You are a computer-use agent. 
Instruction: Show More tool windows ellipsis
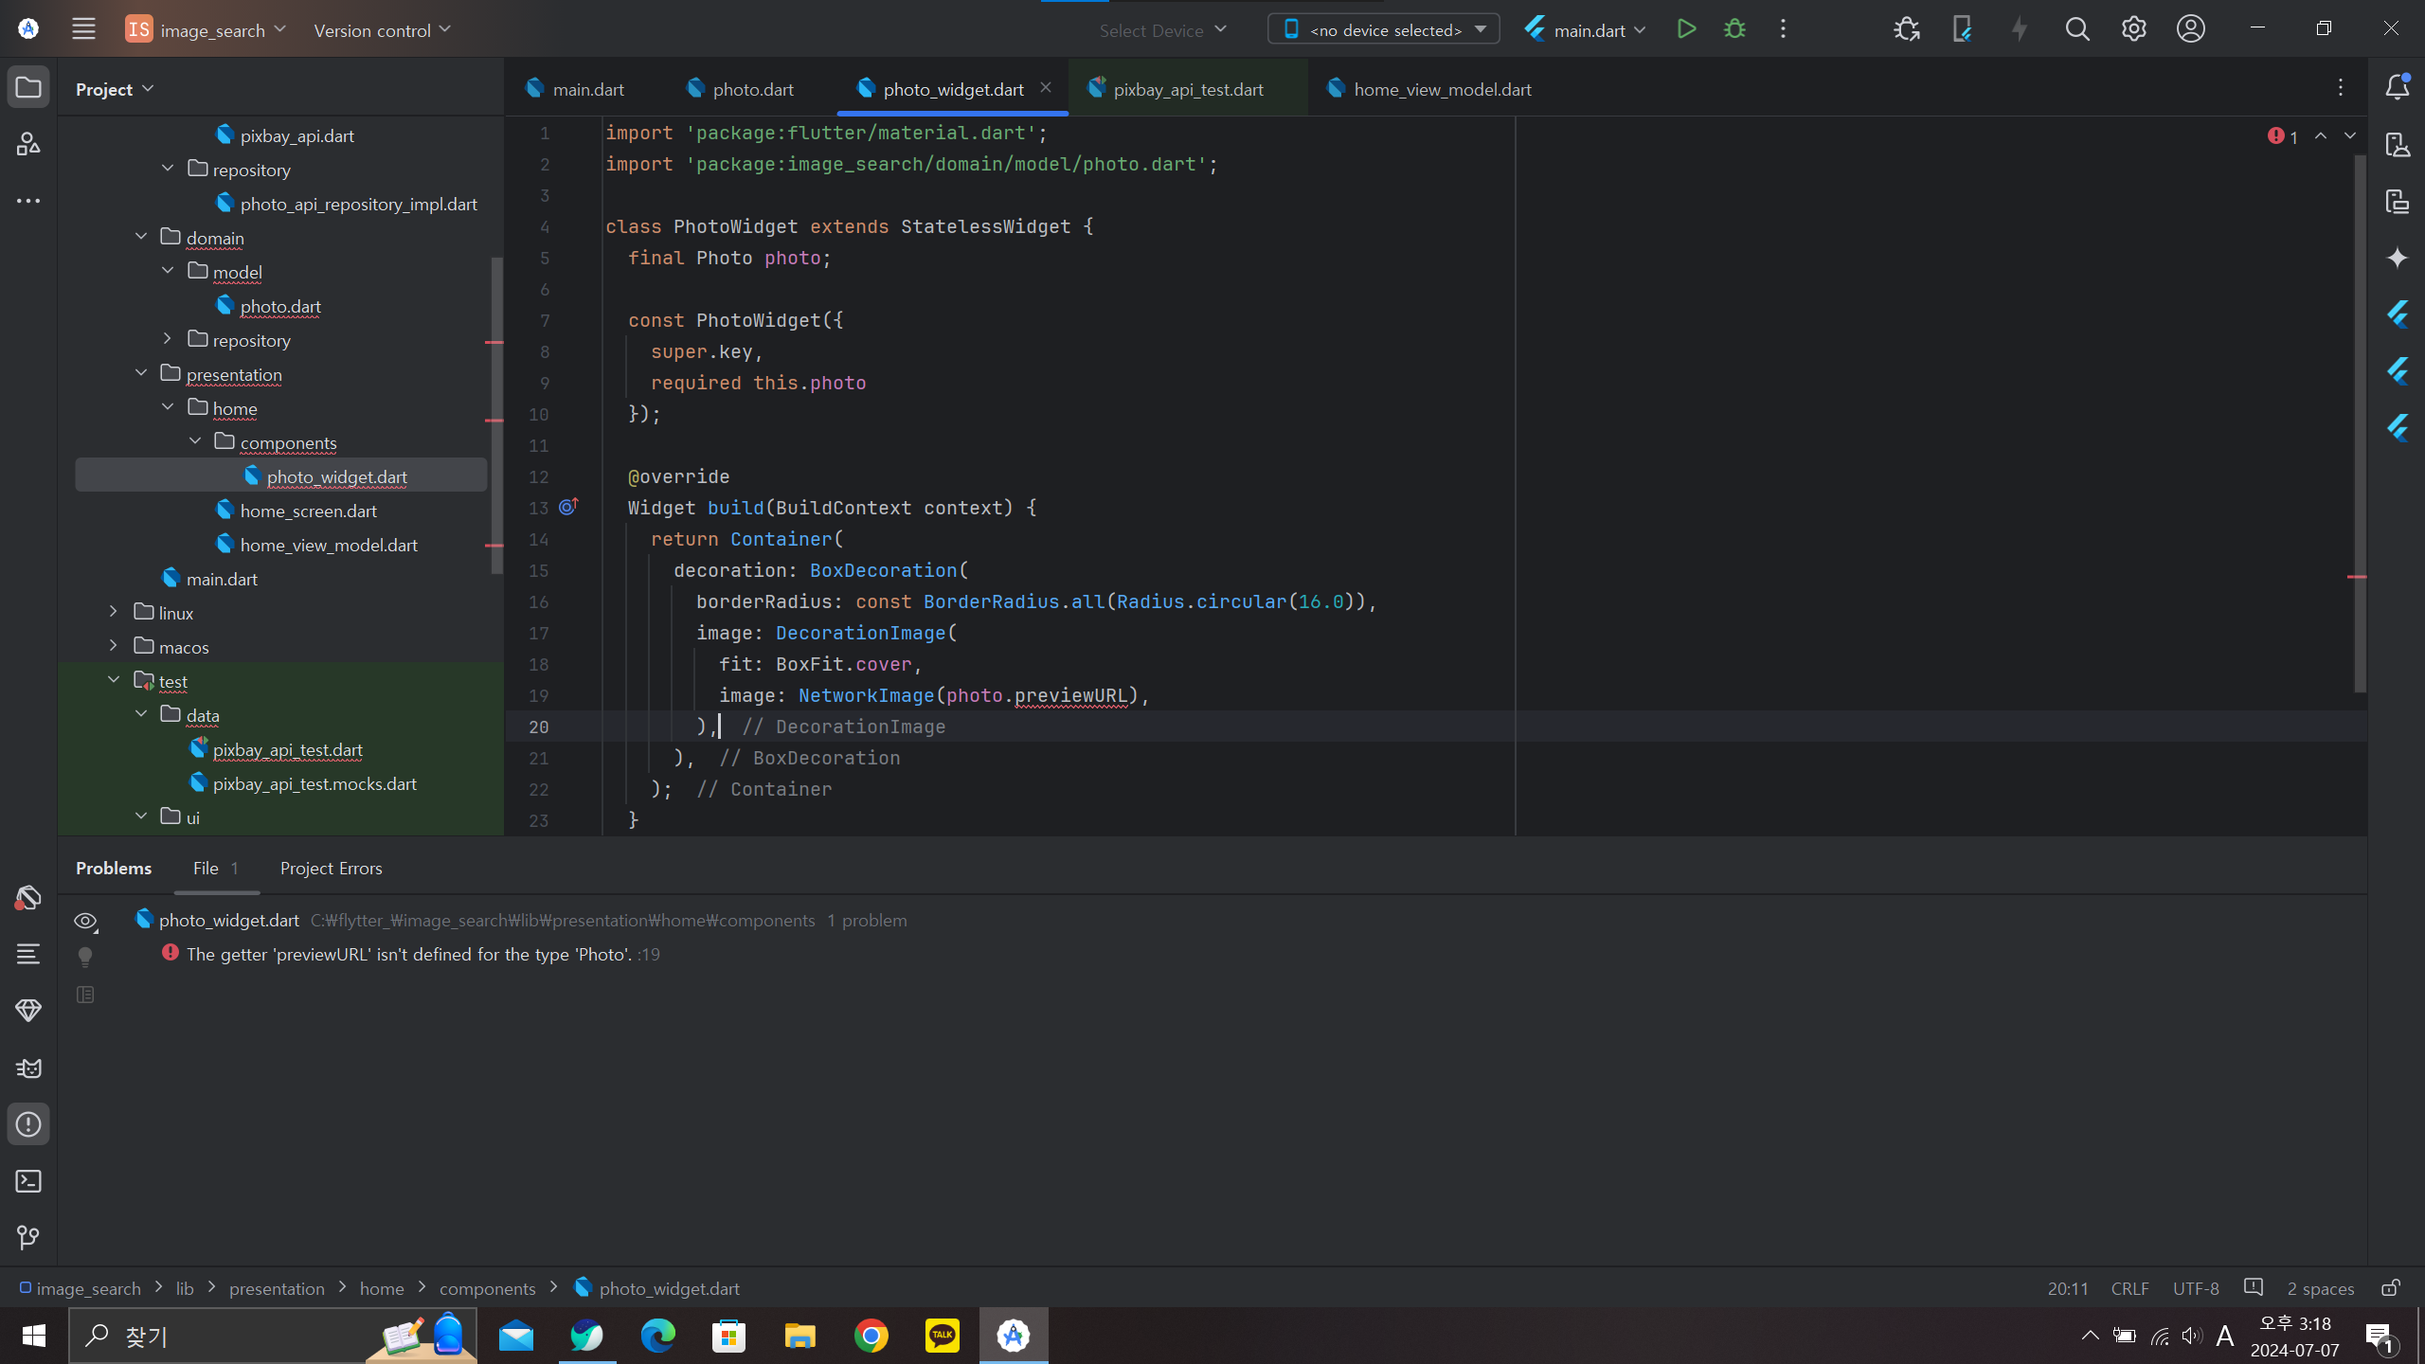click(28, 201)
